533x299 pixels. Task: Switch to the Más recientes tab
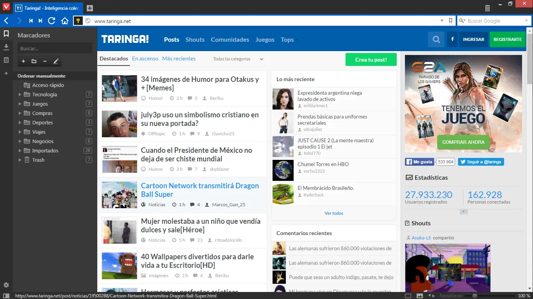[179, 58]
